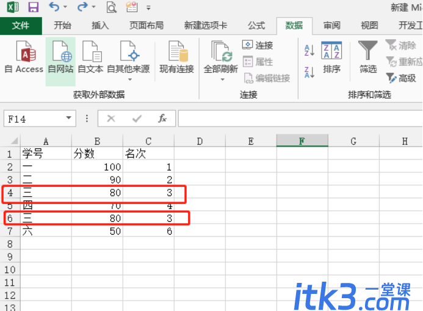
Task: Import data with 自 Access
Action: [24, 57]
